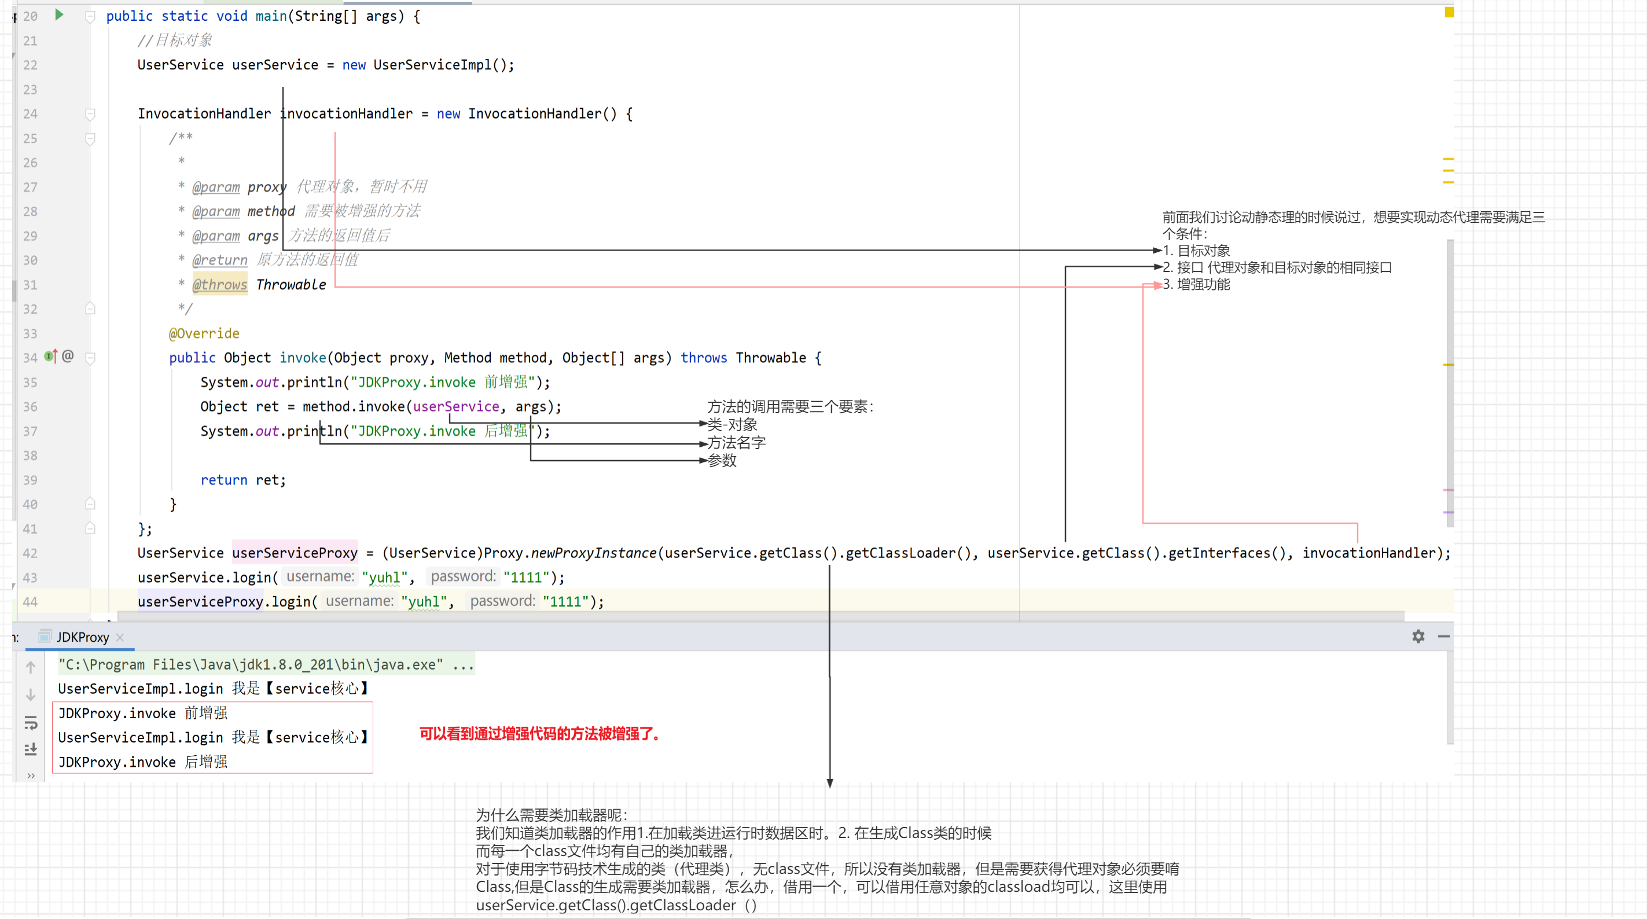Image resolution: width=1647 pixels, height=919 pixels.
Task: Click the "invoke" method name on line 34
Action: tap(303, 358)
